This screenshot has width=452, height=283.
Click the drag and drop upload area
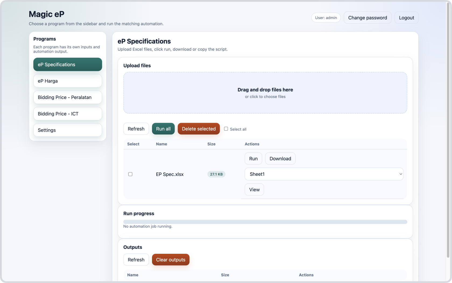265,93
